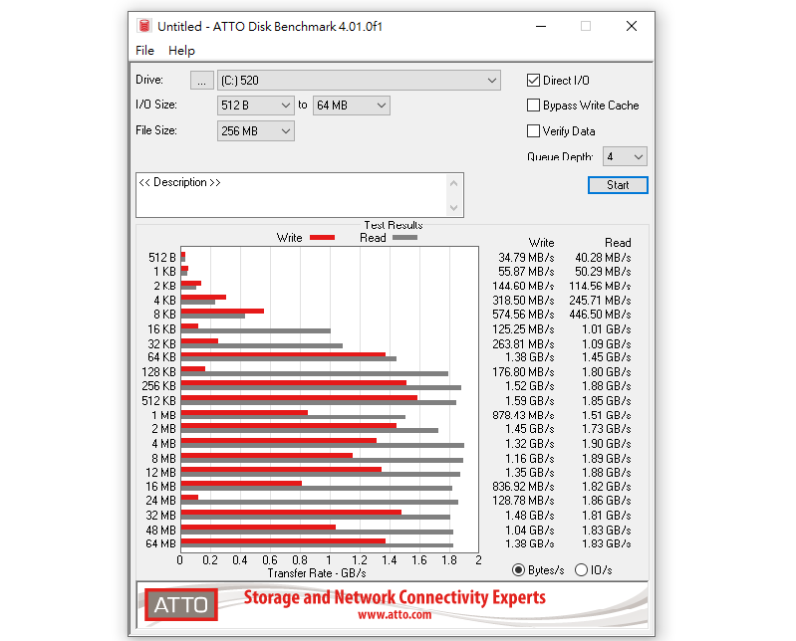Viewport: 796px width, 641px height.
Task: Click the 1.01 GB/s read value
Action: [x=606, y=329]
